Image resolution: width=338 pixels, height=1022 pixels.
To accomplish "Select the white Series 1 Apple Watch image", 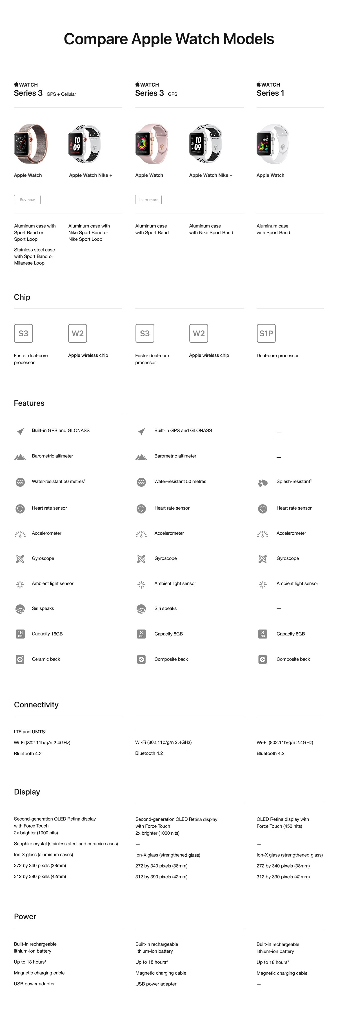I will click(x=273, y=144).
